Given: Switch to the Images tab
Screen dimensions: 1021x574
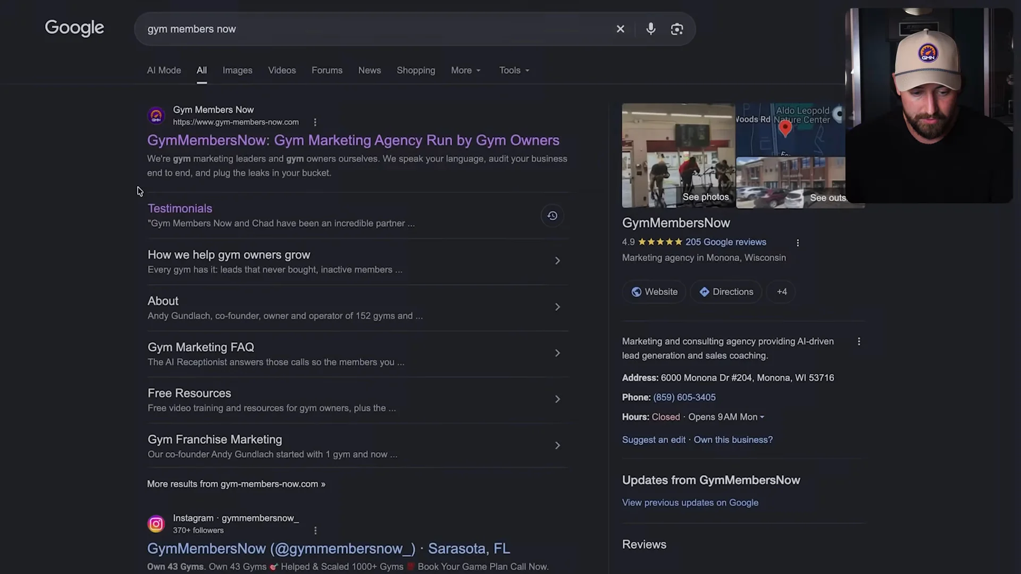Looking at the screenshot, I should (x=237, y=71).
